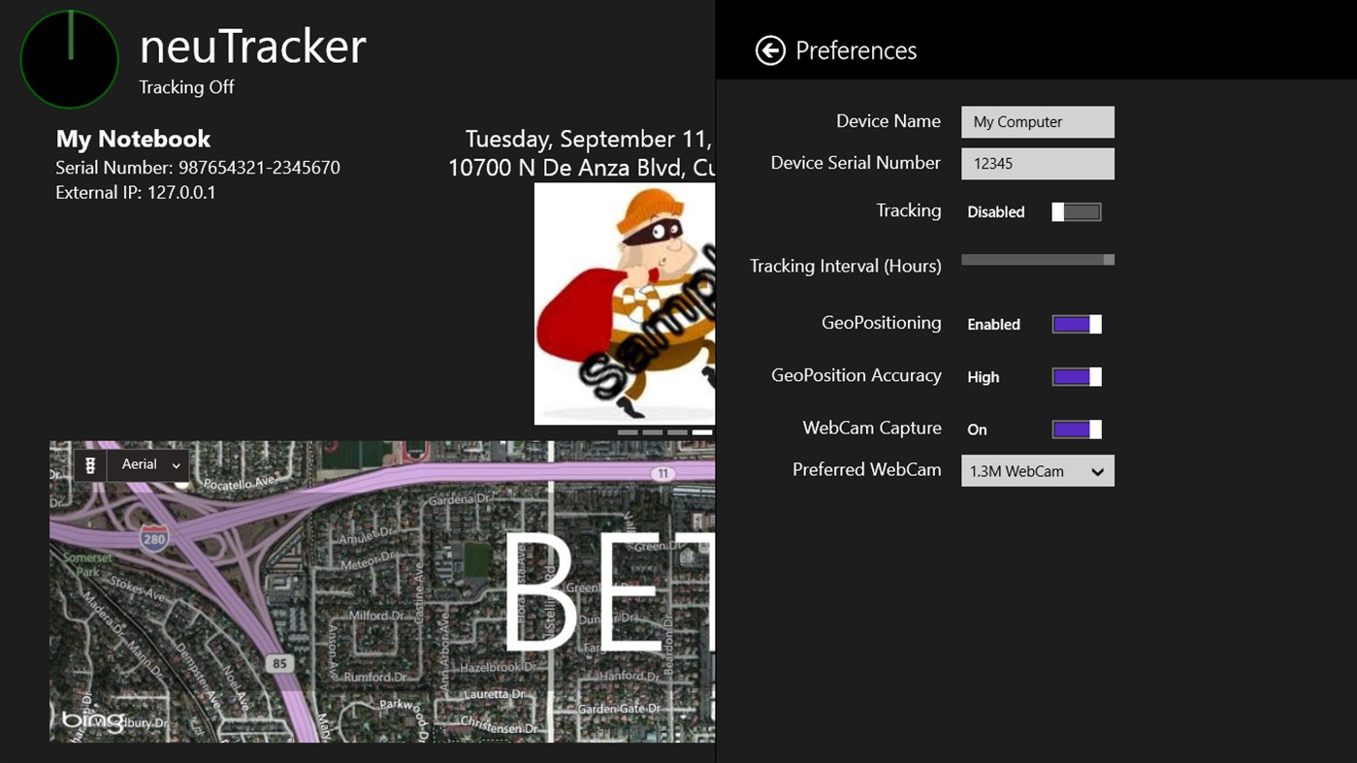Toggle traffic overlay on the map
The image size is (1357, 763).
[89, 464]
